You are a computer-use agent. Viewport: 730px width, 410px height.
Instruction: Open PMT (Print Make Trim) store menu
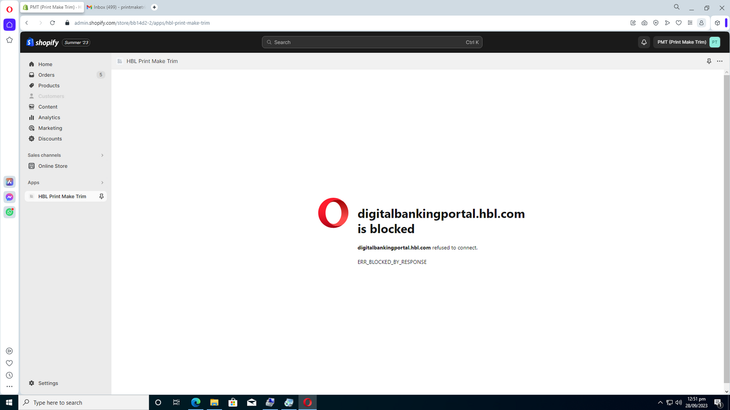688,42
